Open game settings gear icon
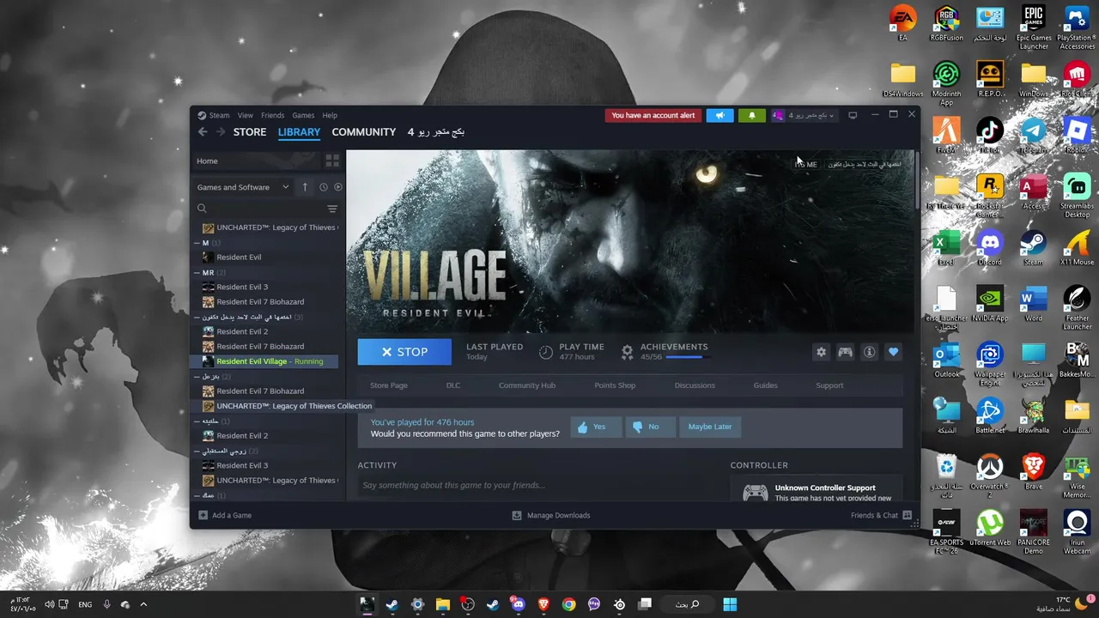1099x618 pixels. (x=822, y=352)
